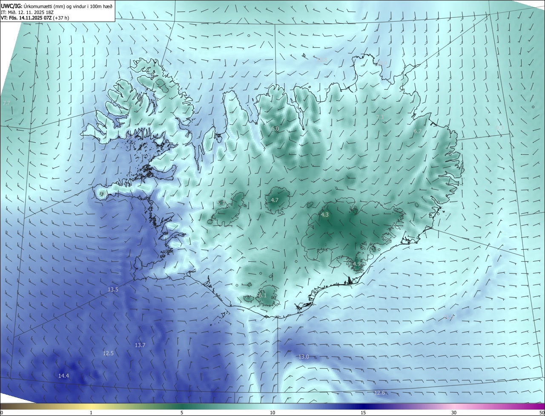This screenshot has width=545, height=416.
Task: Select the 12.6 value label on the map
Action: coord(379,393)
